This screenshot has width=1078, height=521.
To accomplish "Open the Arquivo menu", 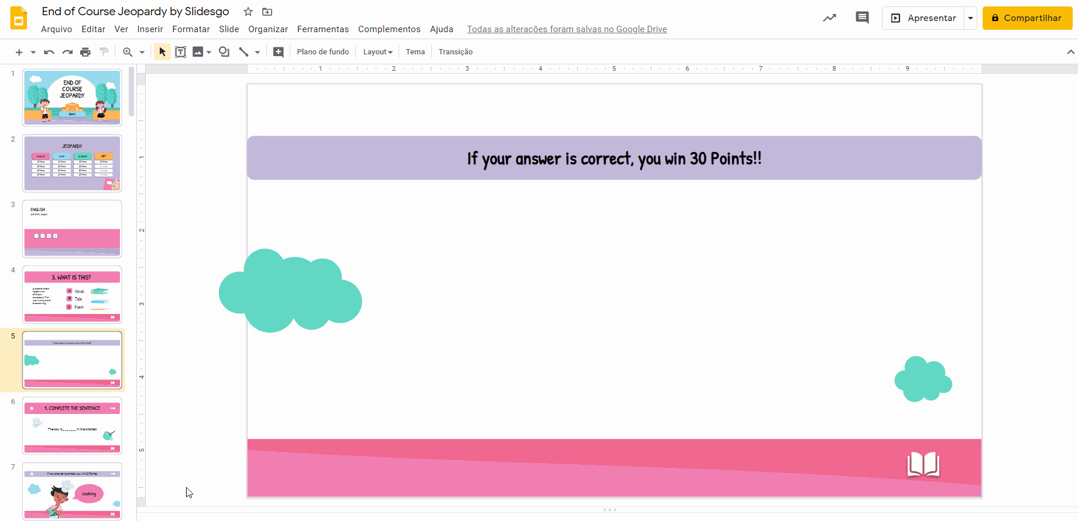I will click(57, 29).
